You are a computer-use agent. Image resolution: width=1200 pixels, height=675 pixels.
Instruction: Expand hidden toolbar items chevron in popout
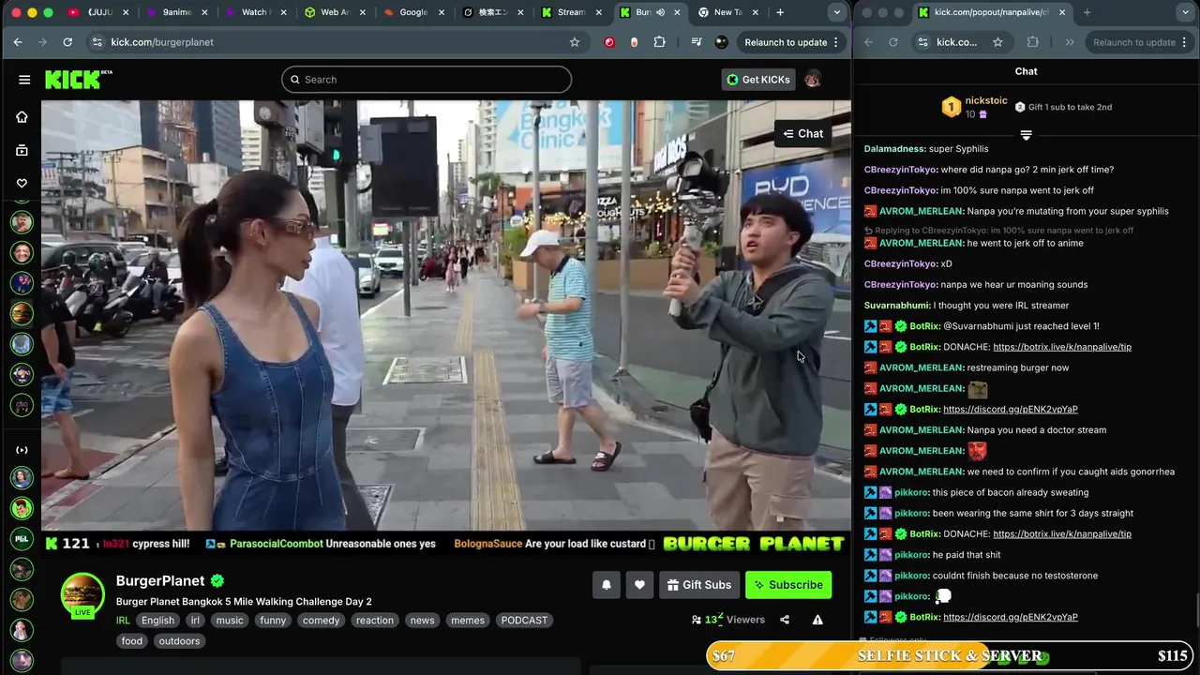click(1070, 42)
